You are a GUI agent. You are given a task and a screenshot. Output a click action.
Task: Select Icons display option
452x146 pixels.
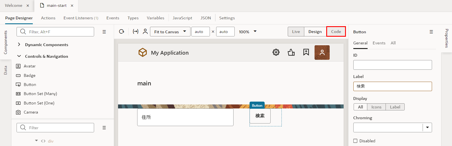pos(376,107)
